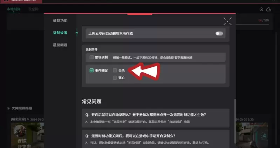Expand the first FAQ about 自动录制
Screen dimensions: 280x148
(156, 118)
